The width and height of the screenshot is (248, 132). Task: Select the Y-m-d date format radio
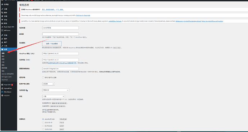[43, 123]
